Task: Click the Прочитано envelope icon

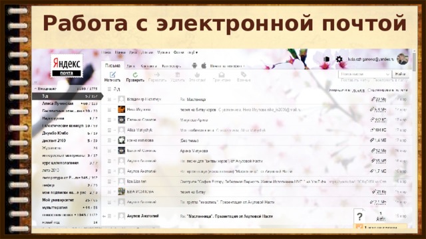Action: (x=222, y=74)
